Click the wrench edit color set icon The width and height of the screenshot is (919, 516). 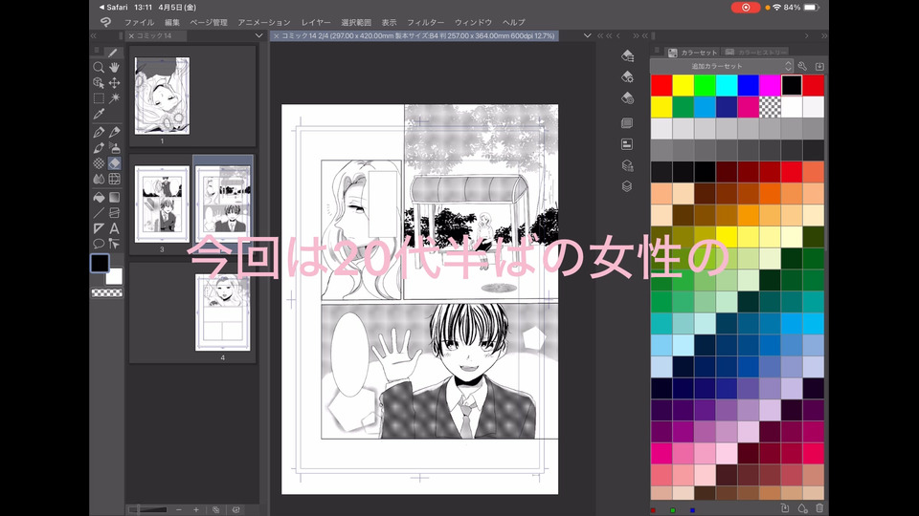(802, 66)
